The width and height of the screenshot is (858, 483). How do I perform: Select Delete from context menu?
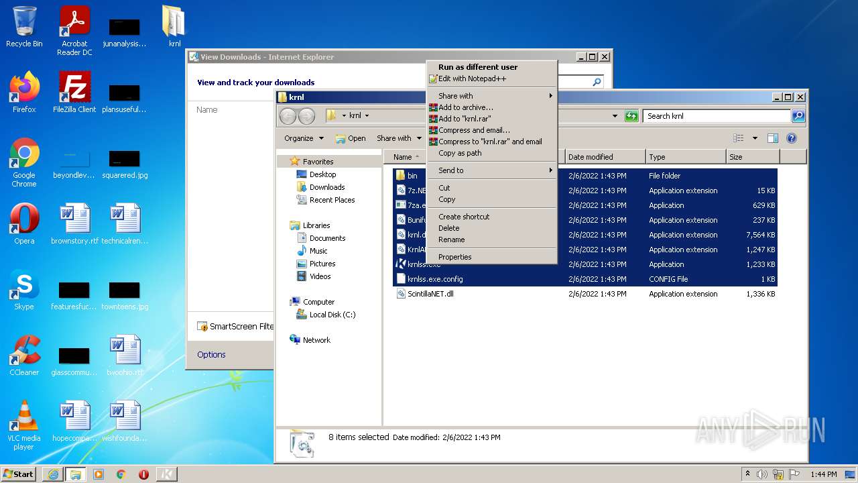coord(491,228)
